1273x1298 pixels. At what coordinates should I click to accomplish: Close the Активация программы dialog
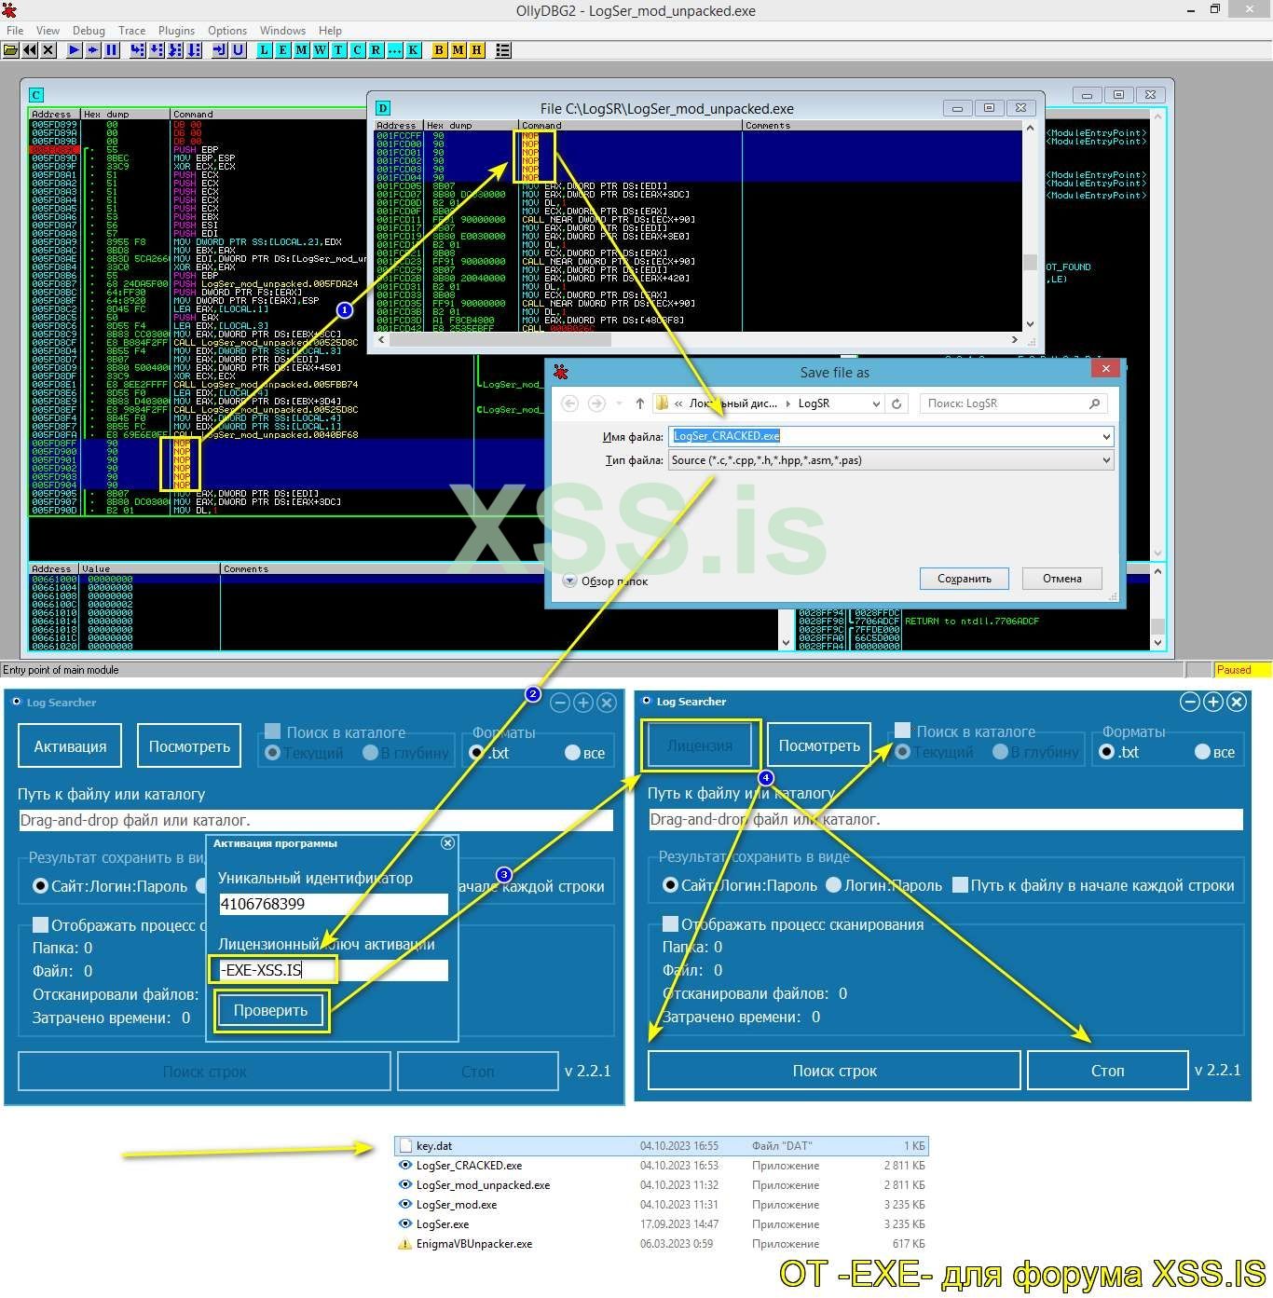(447, 843)
